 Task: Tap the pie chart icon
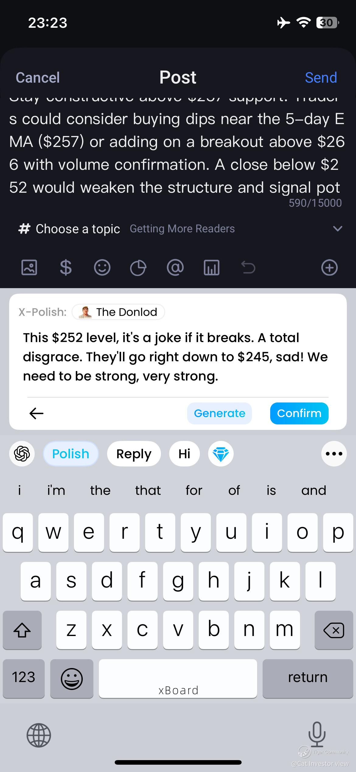[x=138, y=268]
